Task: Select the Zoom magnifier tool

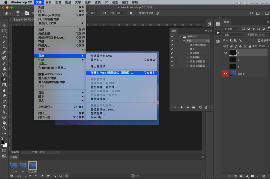Action: tap(4, 128)
